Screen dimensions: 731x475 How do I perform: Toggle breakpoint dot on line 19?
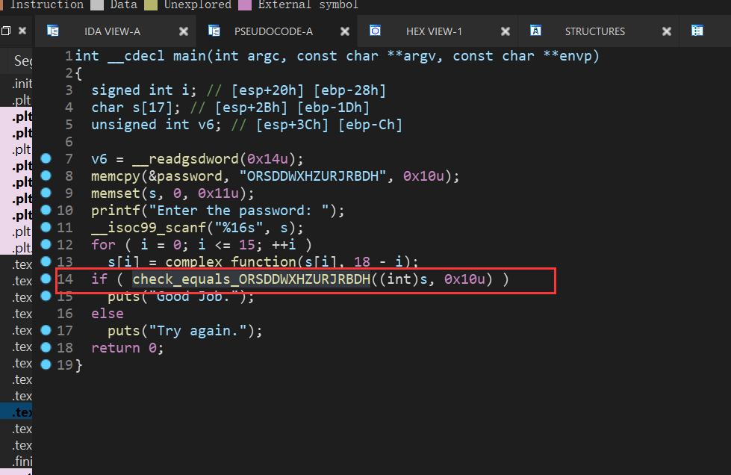click(x=46, y=364)
